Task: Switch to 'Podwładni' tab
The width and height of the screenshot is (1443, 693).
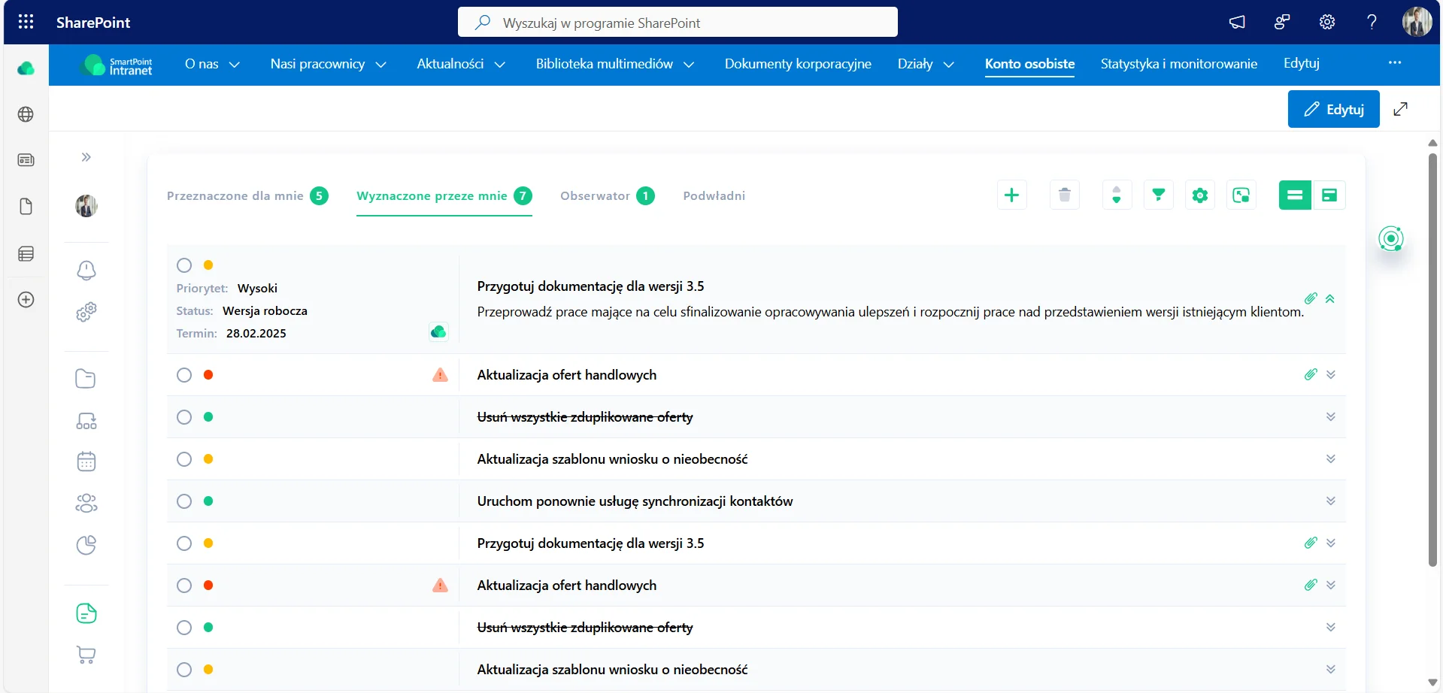Action: [714, 196]
